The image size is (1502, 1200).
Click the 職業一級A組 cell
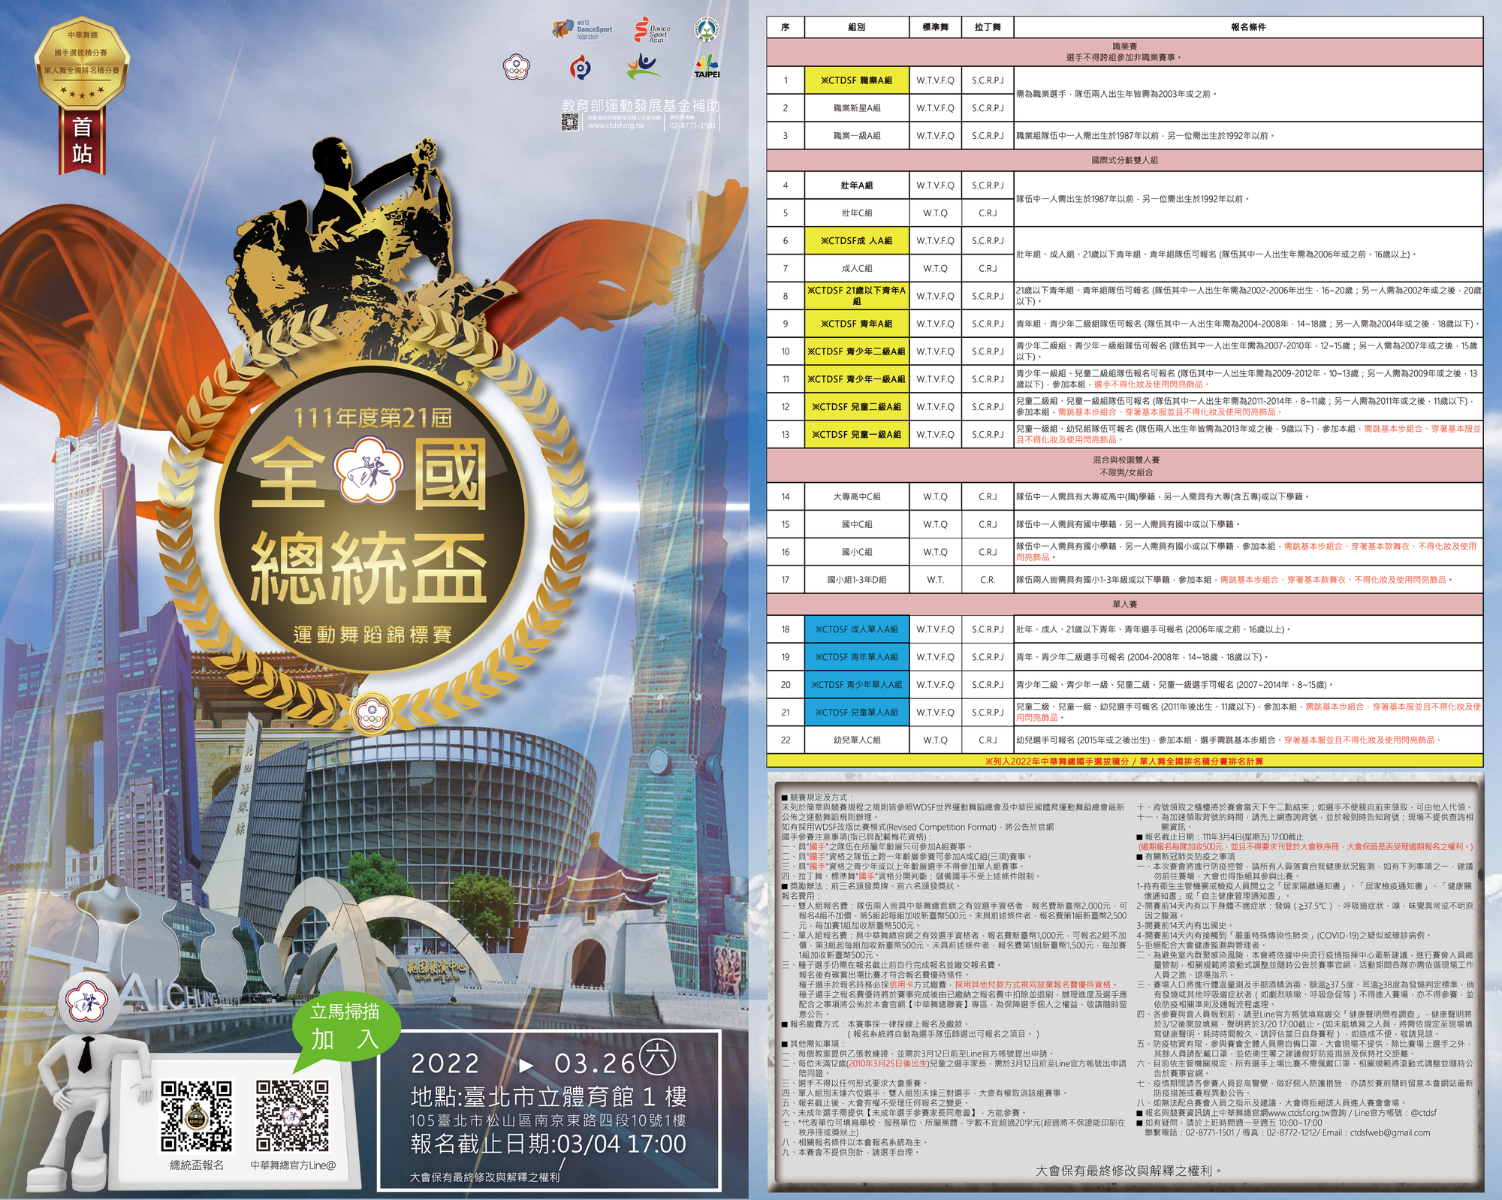coord(857,136)
